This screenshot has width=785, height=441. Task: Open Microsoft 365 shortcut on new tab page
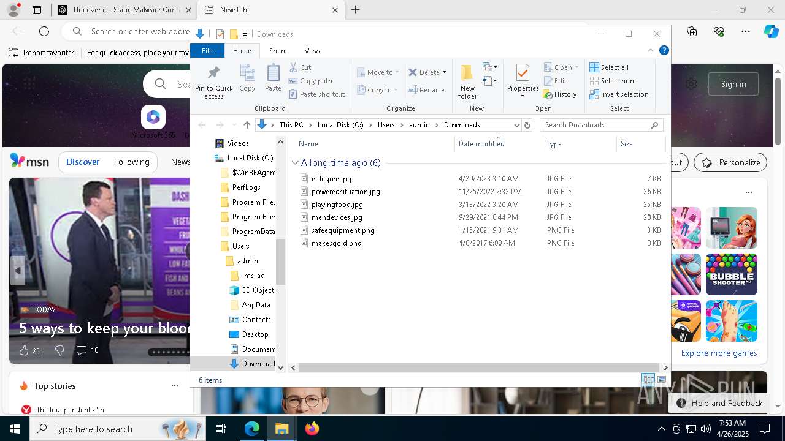153,123
